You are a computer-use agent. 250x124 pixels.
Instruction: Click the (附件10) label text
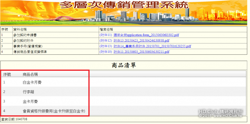point(106,52)
